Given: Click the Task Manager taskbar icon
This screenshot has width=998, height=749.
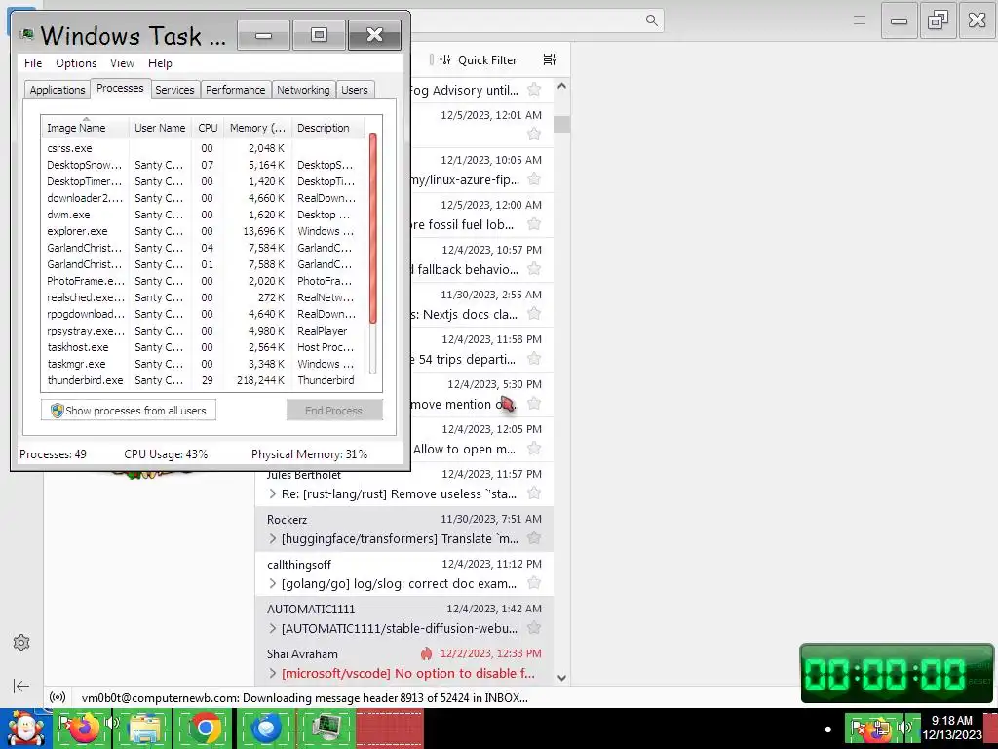Looking at the screenshot, I should (326, 729).
